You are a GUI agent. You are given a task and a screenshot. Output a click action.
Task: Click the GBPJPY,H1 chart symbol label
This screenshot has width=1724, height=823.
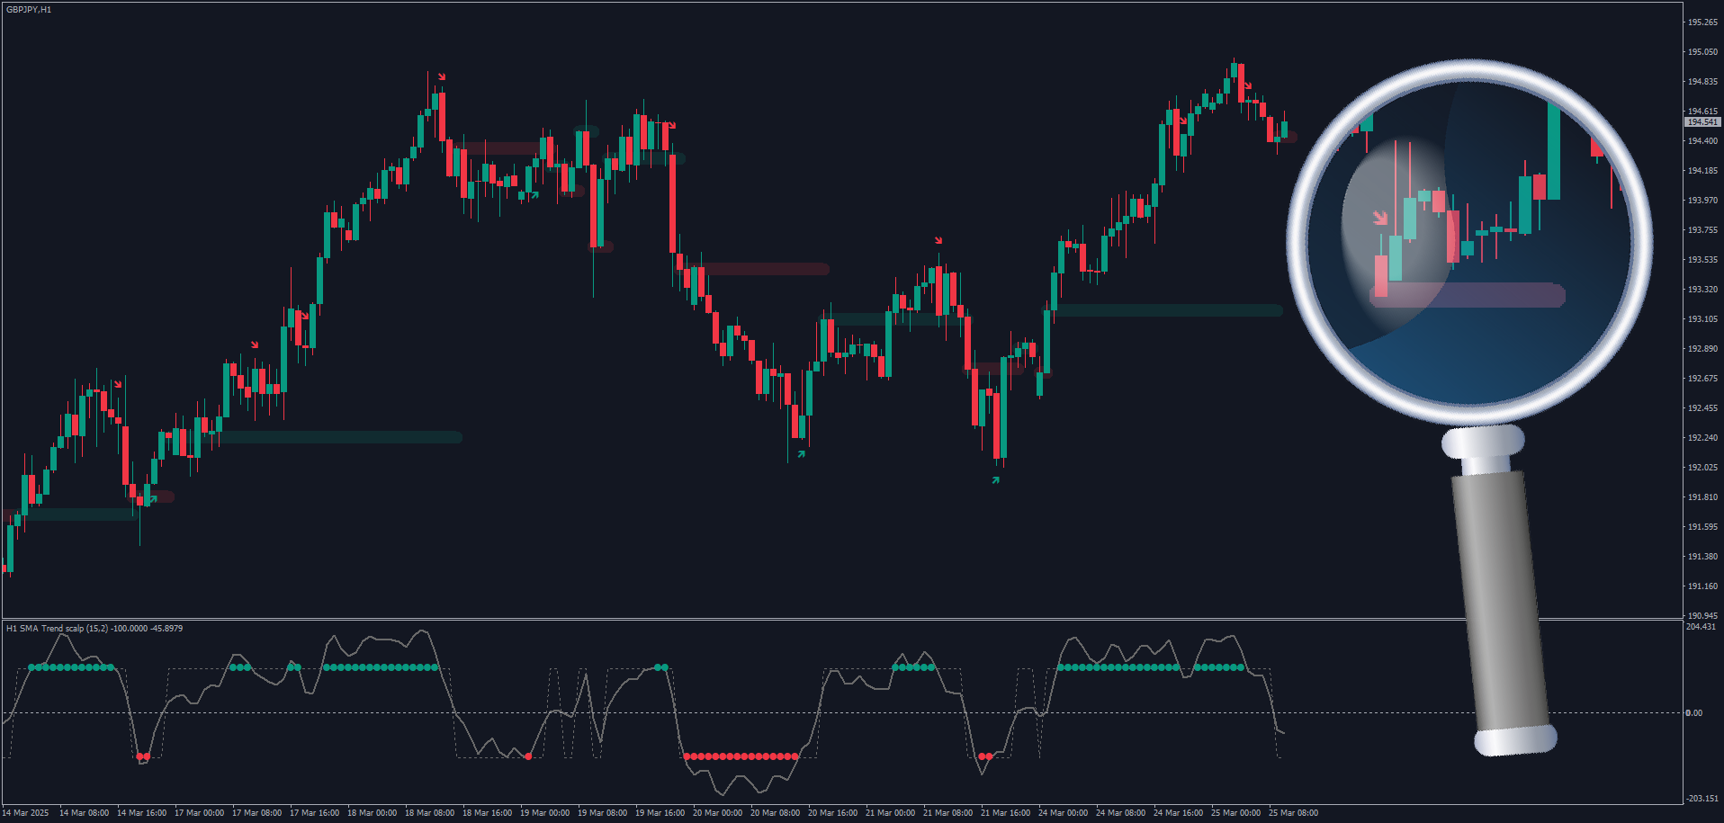[x=29, y=10]
